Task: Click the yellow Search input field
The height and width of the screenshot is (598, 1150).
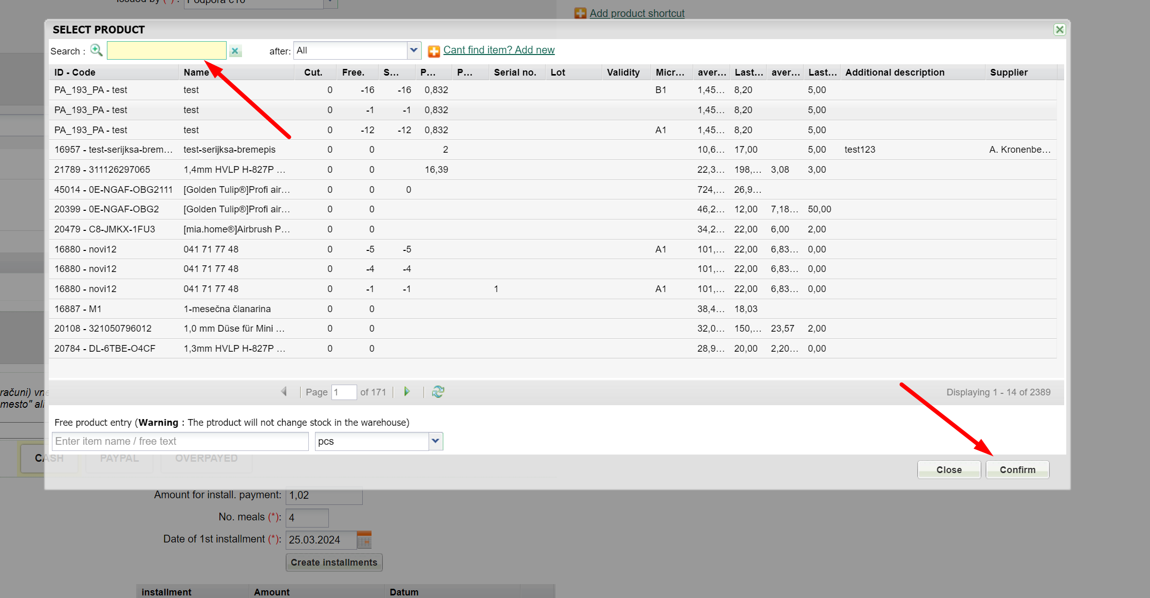Action: coord(166,50)
